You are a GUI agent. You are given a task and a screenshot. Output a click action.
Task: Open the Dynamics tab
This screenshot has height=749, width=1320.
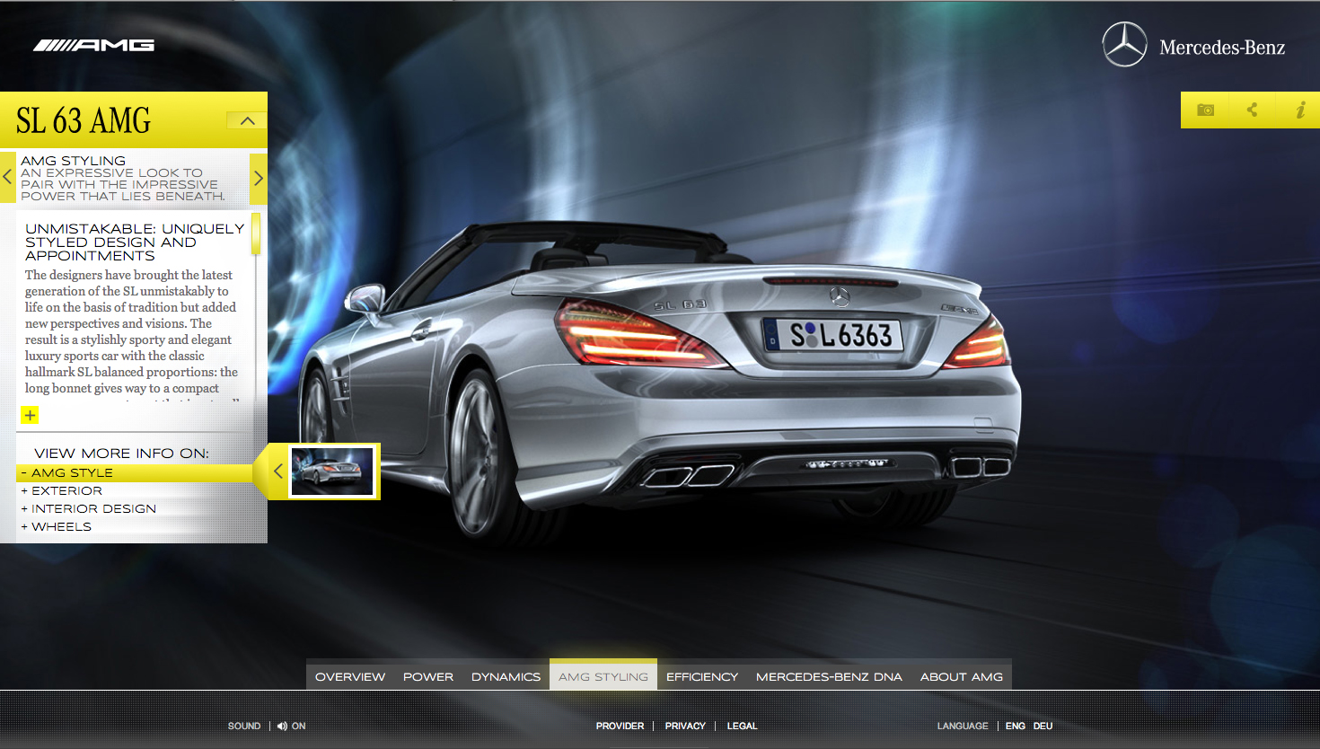tap(506, 676)
